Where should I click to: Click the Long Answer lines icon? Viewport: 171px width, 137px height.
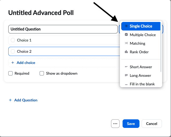click(x=126, y=75)
